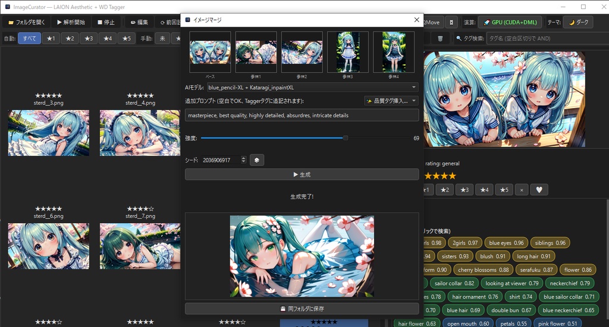Click the additional prompt text field
609x327 pixels.
coord(302,115)
